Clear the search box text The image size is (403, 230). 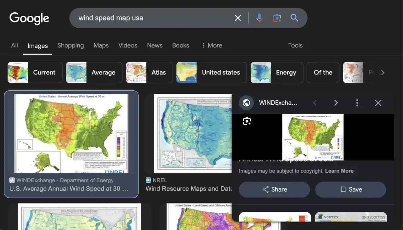coord(238,18)
